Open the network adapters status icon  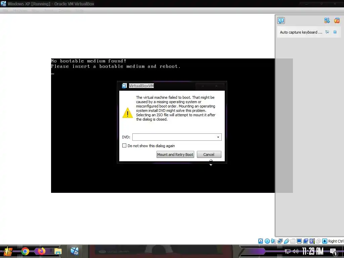tap(280, 241)
